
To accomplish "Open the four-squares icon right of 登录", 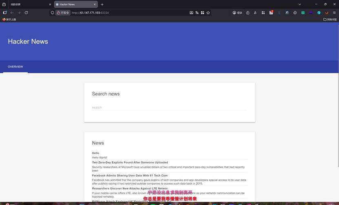I will (263, 13).
